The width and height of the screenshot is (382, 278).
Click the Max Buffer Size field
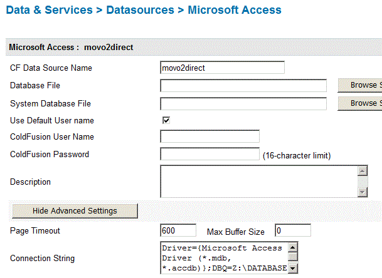click(x=292, y=230)
